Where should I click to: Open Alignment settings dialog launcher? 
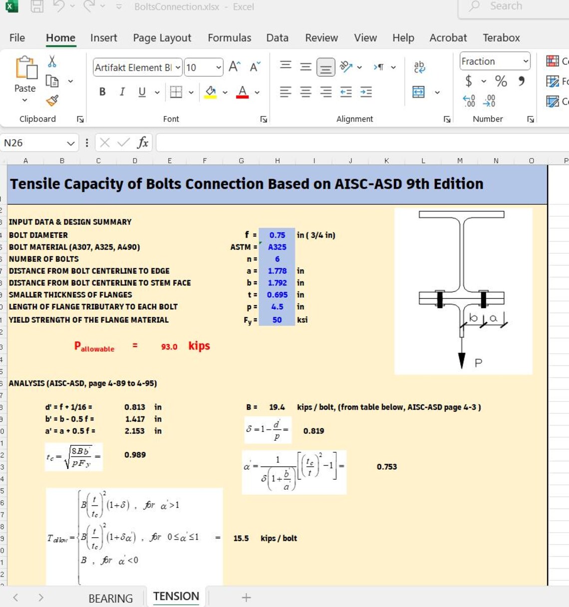click(447, 119)
